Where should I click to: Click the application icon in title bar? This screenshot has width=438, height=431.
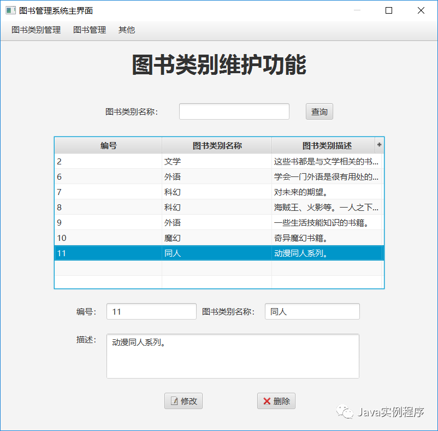10,10
